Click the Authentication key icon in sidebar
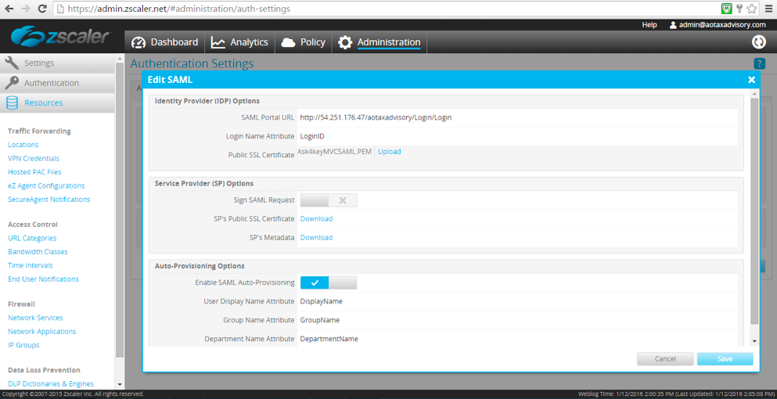The image size is (777, 399). pyautogui.click(x=12, y=83)
